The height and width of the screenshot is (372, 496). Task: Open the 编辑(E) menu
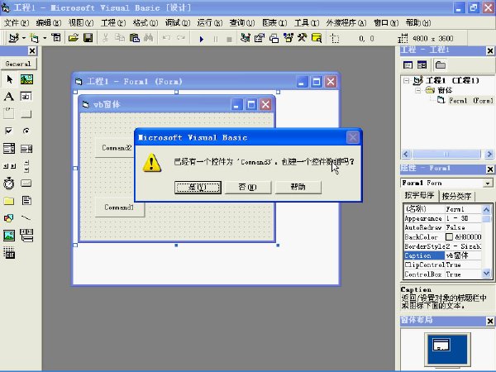click(49, 23)
